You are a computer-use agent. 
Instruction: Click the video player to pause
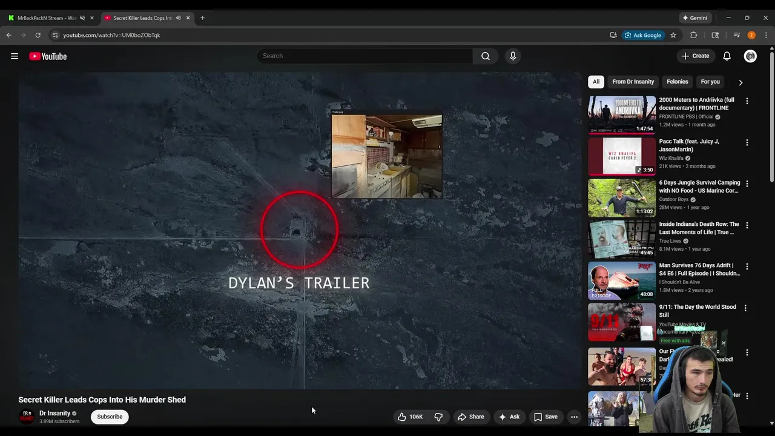[x=300, y=230]
